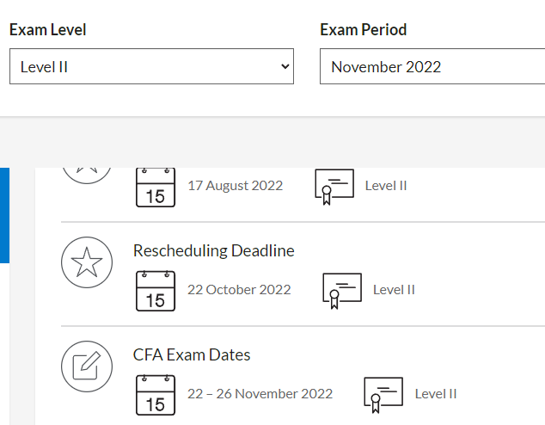Click the 22 – 26 November 2022 date text
Image resolution: width=545 pixels, height=425 pixels.
[260, 394]
